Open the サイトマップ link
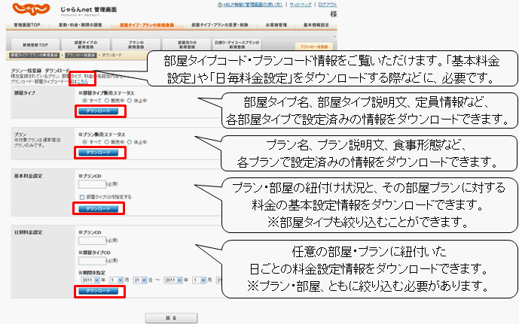Image resolution: width=519 pixels, height=324 pixels. [301, 5]
